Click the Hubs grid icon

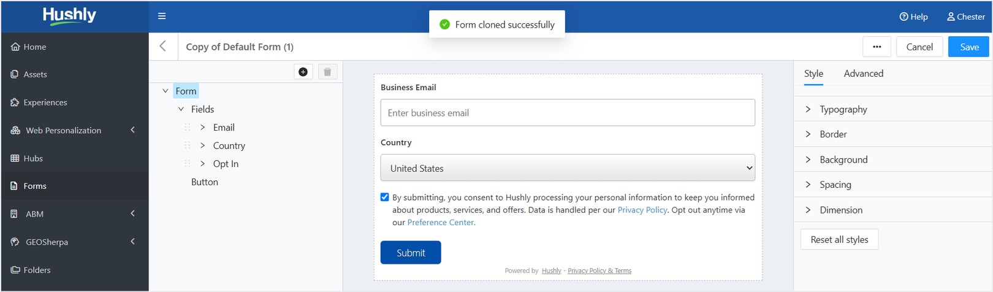point(15,158)
